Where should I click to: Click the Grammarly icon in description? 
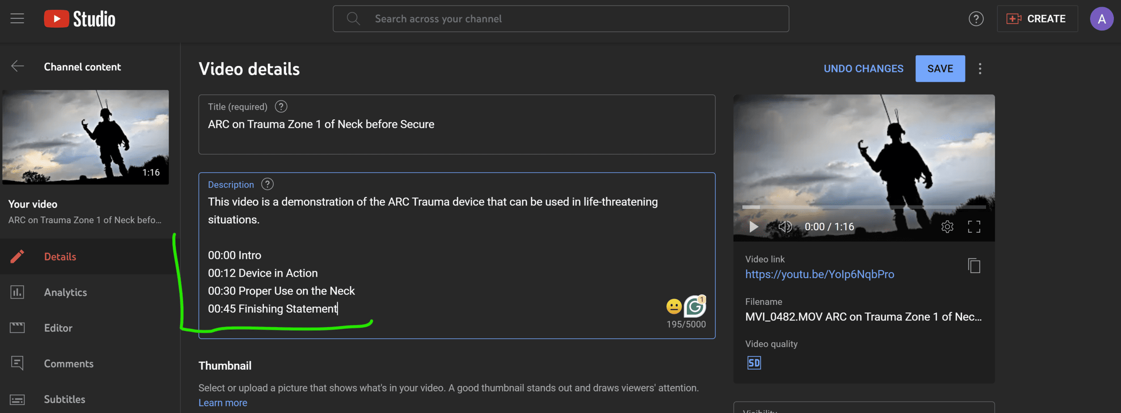point(694,307)
